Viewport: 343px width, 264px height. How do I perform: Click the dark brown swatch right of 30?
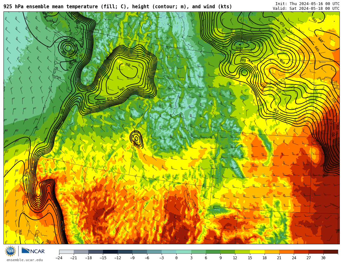[x=331, y=252]
